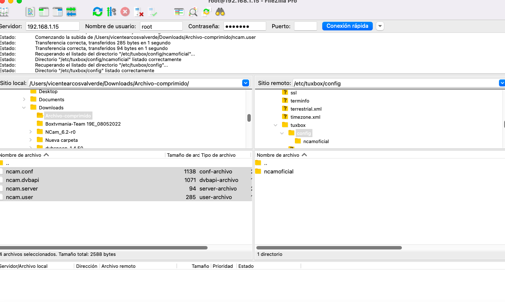
Task: Toggle the transfer queue display
Action: click(x=71, y=12)
